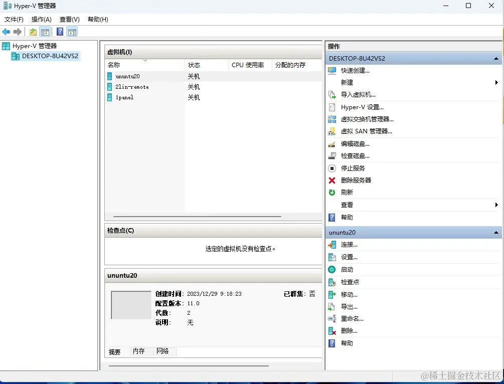
Task: Click the Up one level folder icon
Action: click(33, 32)
